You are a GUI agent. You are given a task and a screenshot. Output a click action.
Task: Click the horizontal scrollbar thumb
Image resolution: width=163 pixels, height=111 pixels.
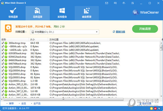point(63,99)
